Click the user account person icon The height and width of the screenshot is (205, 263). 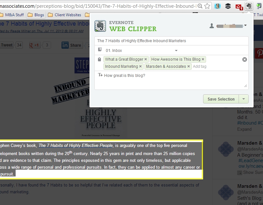pos(212,26)
